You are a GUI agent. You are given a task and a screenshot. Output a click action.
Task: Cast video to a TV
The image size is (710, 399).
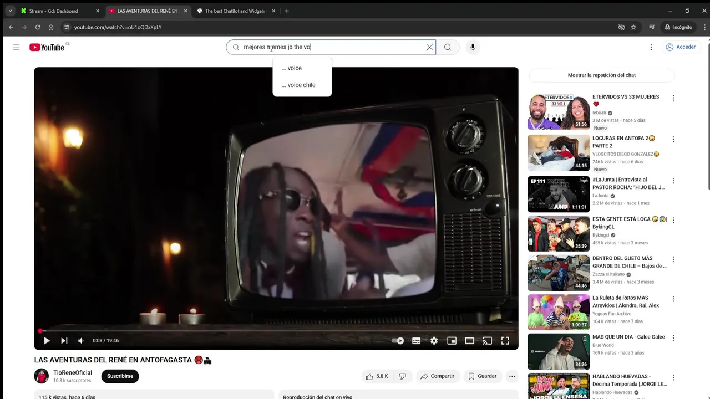click(x=487, y=341)
